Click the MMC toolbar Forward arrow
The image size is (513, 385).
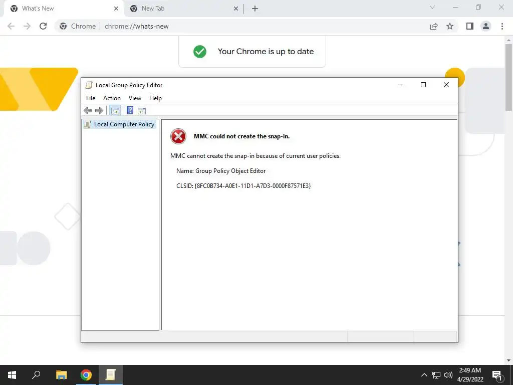click(99, 111)
